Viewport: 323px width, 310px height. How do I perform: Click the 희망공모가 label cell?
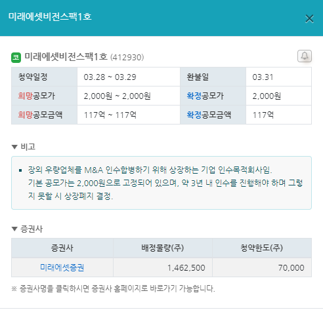point(44,96)
